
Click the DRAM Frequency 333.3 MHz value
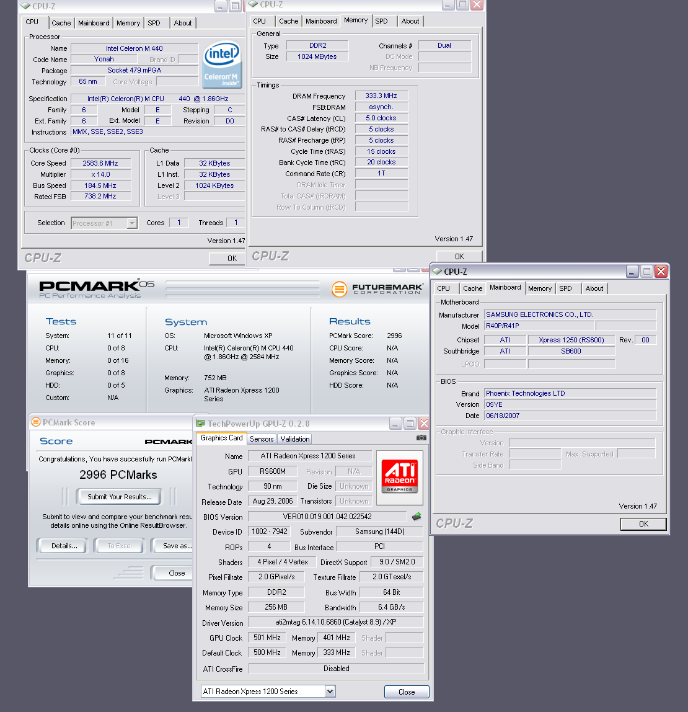(381, 96)
